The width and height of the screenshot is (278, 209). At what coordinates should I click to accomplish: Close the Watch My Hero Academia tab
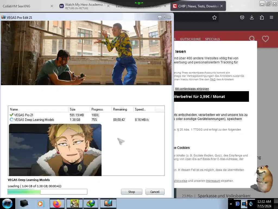click(x=108, y=6)
